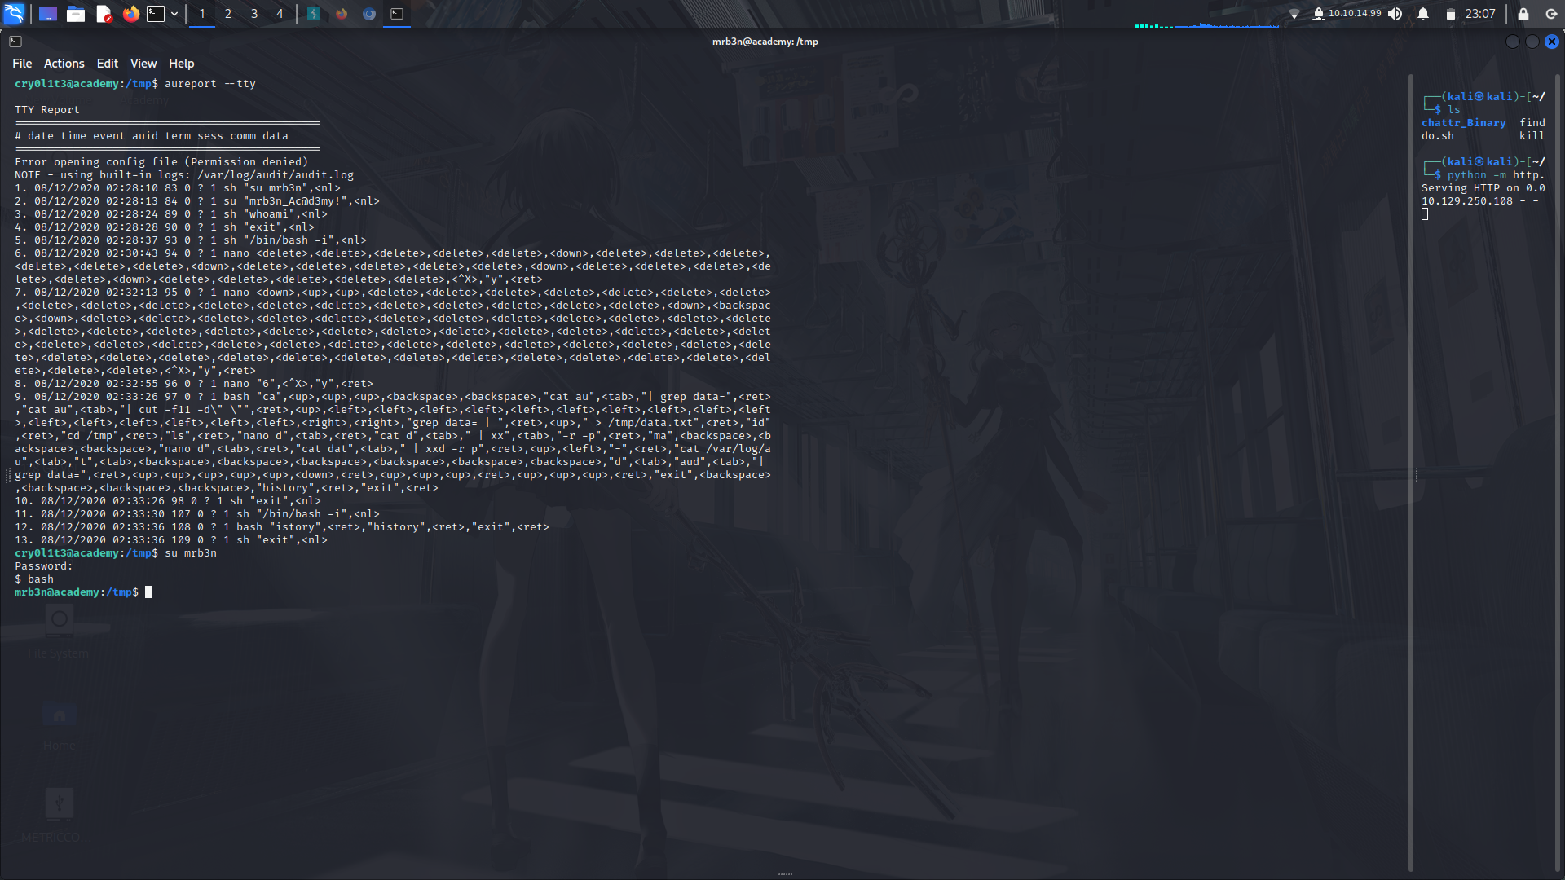Open the Actions menu in the terminal

coord(64,63)
